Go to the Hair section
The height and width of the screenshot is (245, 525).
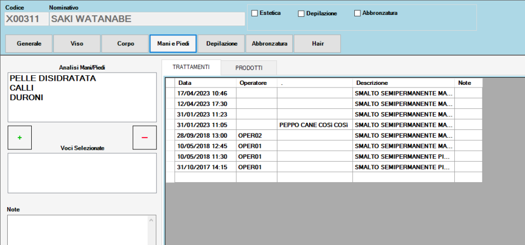point(317,43)
